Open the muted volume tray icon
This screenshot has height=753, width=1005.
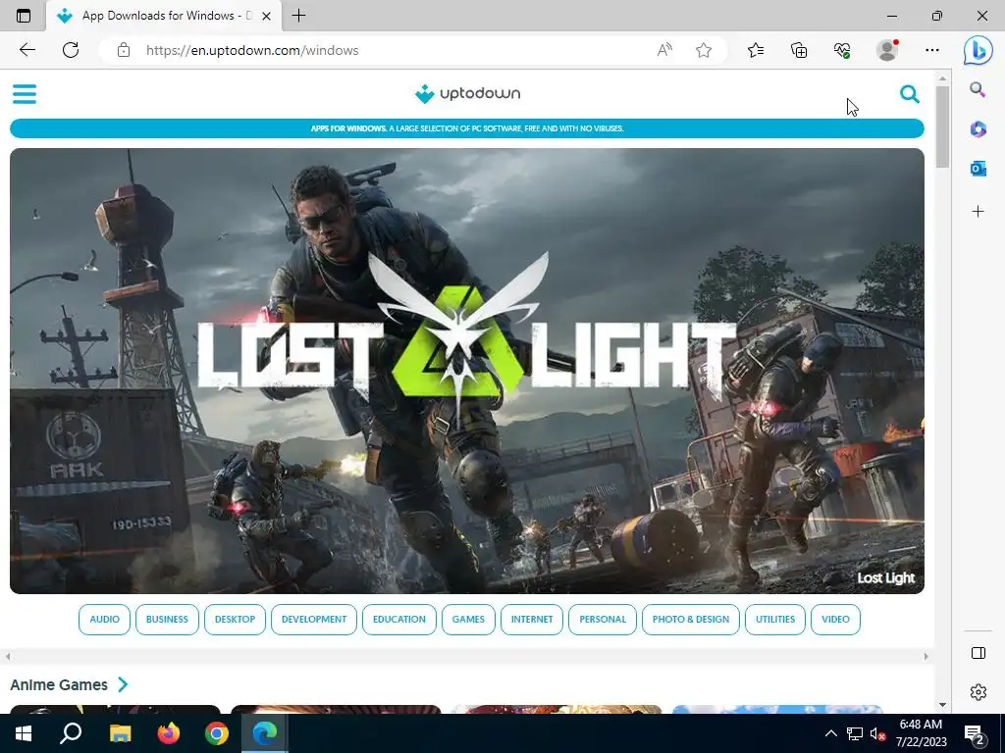point(878,733)
